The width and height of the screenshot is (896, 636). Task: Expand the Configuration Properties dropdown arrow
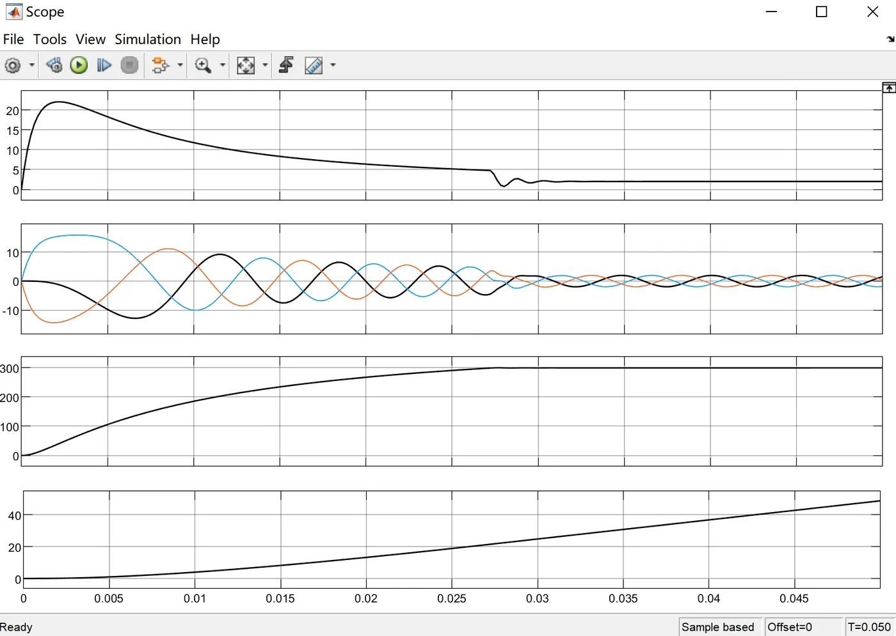pyautogui.click(x=31, y=65)
